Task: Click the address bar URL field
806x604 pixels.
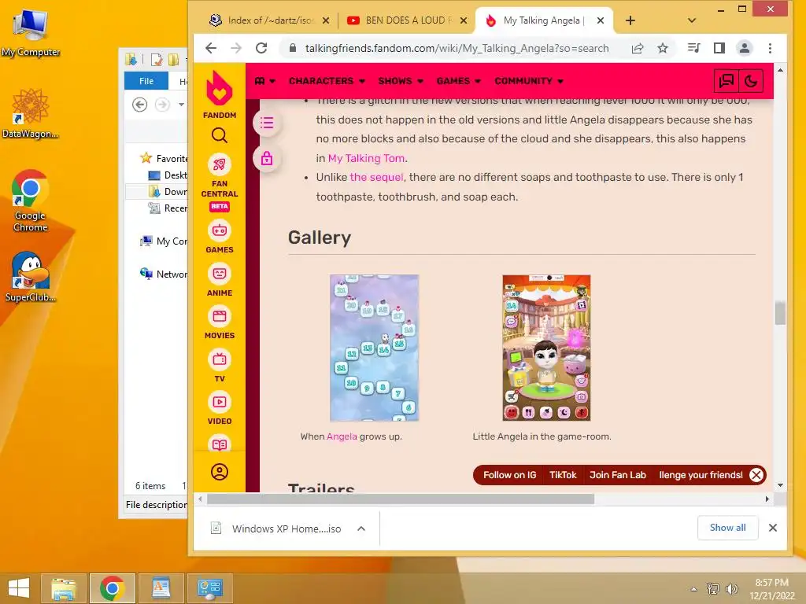Action: (457, 48)
